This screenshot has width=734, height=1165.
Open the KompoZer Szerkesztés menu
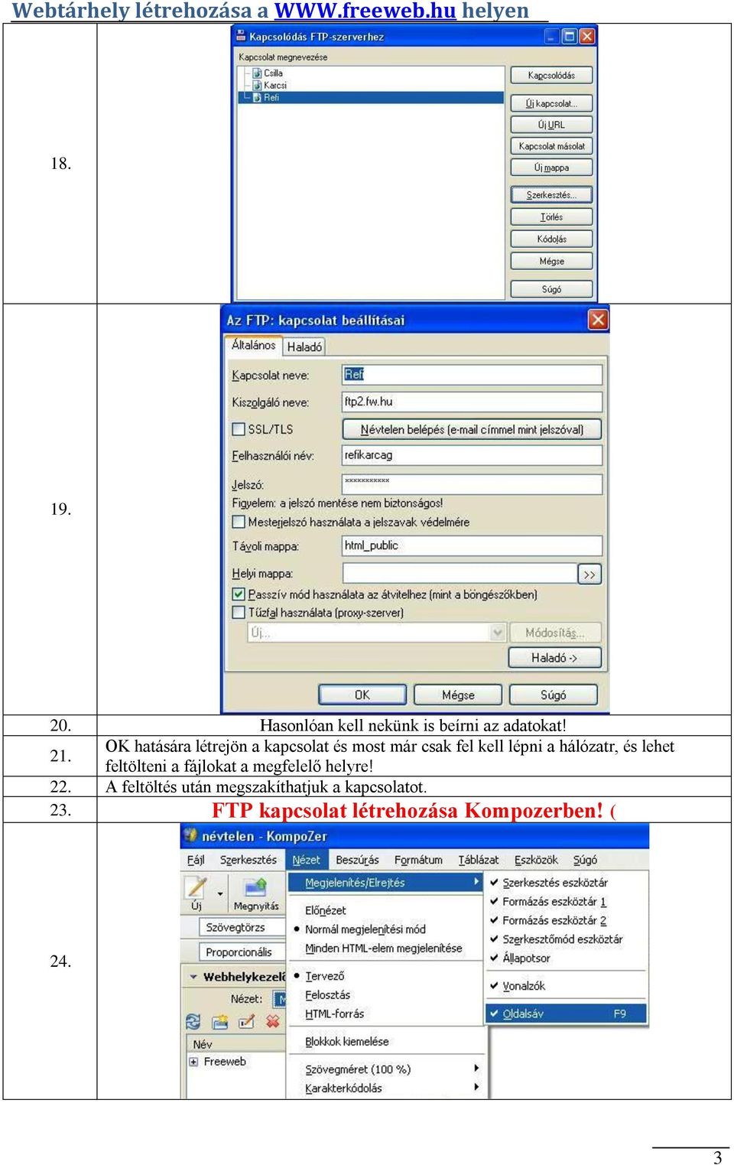(x=248, y=860)
